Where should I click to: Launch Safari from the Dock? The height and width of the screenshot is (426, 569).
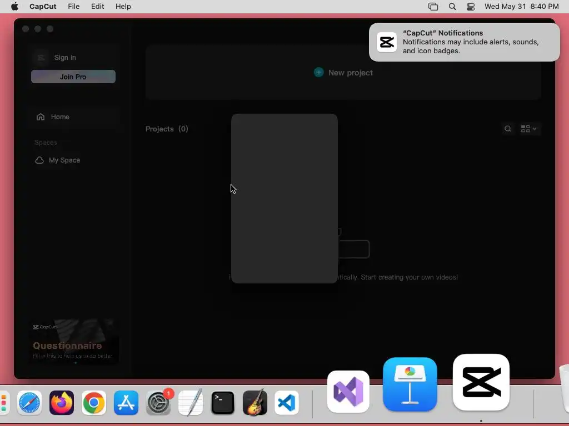[x=29, y=403]
